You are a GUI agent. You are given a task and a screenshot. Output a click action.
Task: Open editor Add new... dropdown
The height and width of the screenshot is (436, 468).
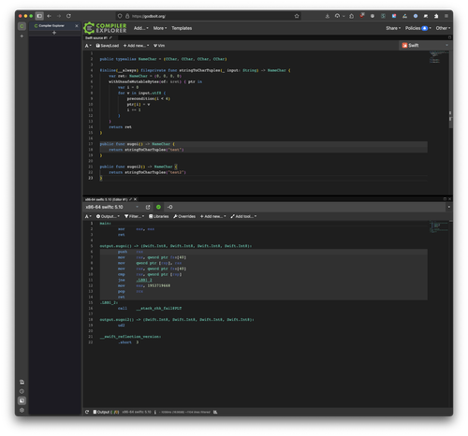[x=136, y=46]
